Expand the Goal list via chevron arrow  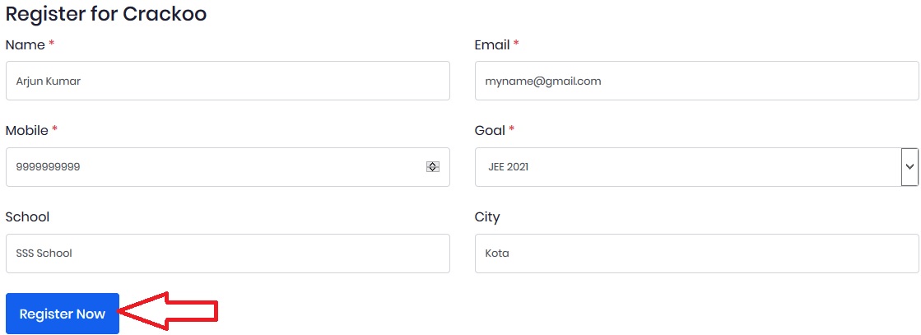(x=909, y=167)
